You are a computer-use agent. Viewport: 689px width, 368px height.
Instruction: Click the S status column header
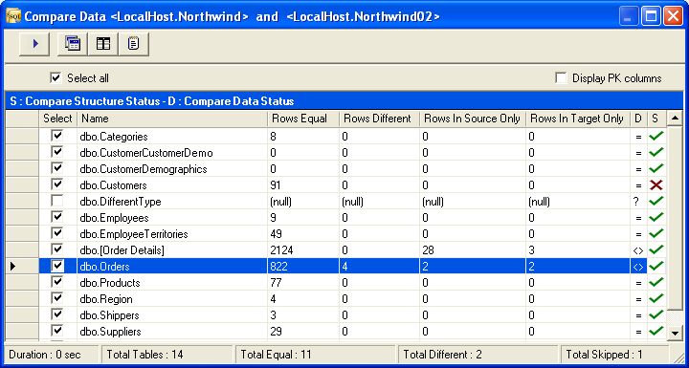pos(656,119)
